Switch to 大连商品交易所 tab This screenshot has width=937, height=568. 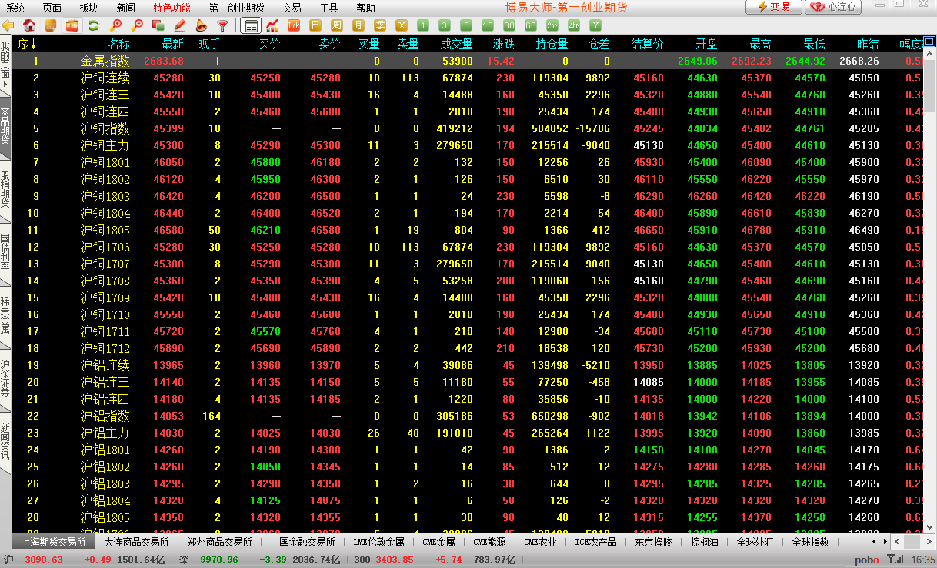[136, 542]
